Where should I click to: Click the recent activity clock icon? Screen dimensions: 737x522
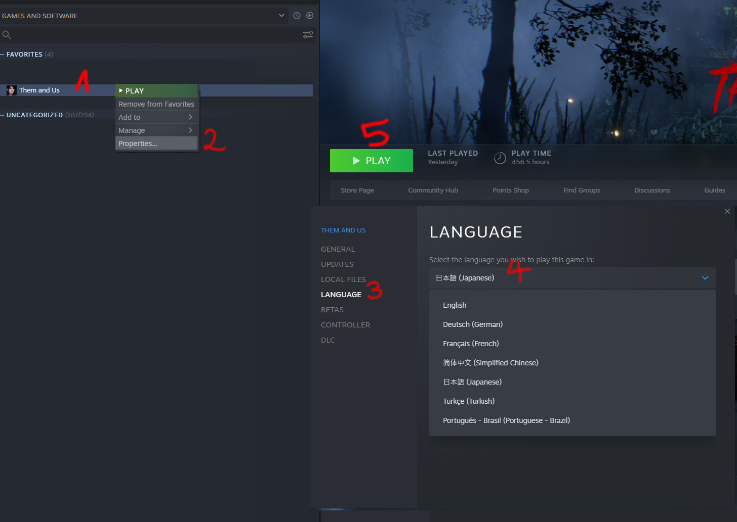[x=297, y=16]
